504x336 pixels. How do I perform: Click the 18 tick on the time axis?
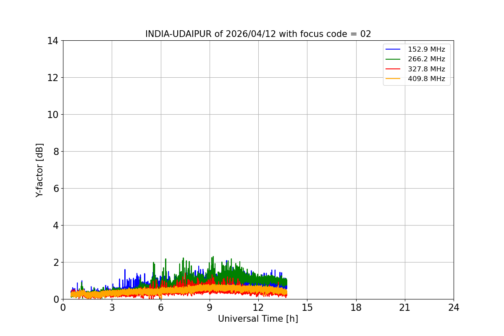click(x=356, y=307)
